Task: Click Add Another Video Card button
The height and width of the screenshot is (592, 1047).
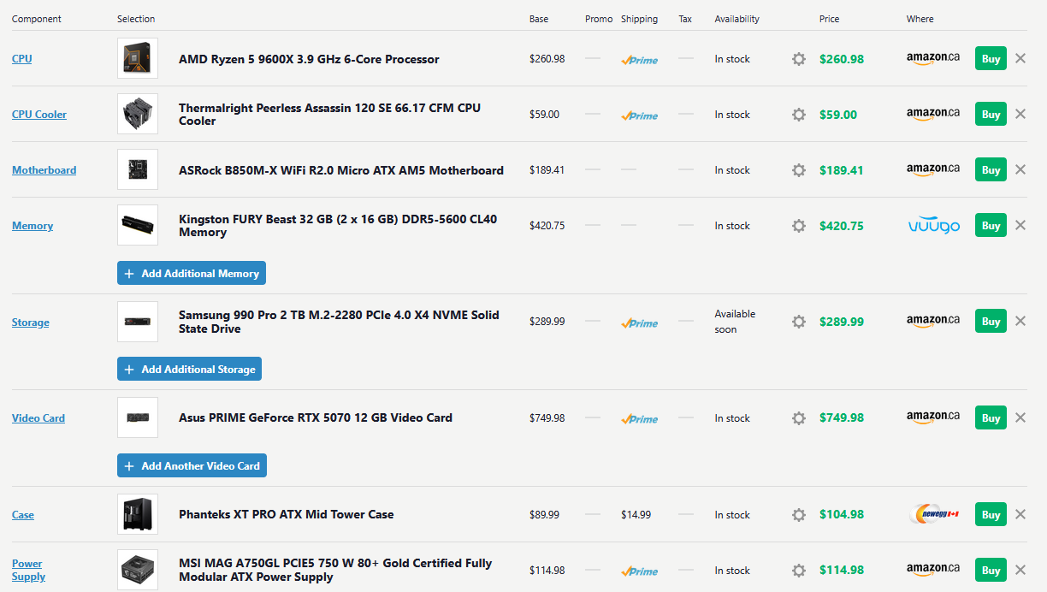Action: pos(192,466)
